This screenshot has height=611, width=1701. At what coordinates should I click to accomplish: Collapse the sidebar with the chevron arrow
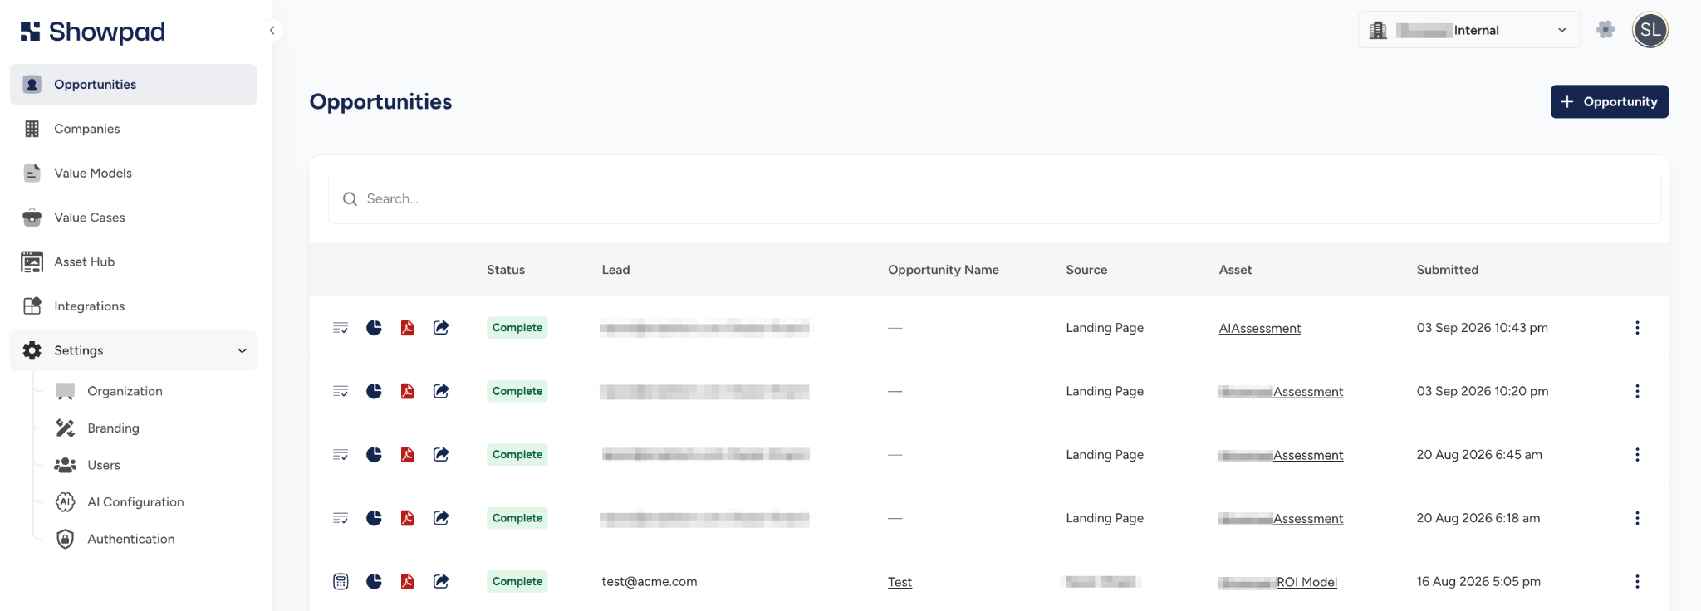[x=272, y=30]
